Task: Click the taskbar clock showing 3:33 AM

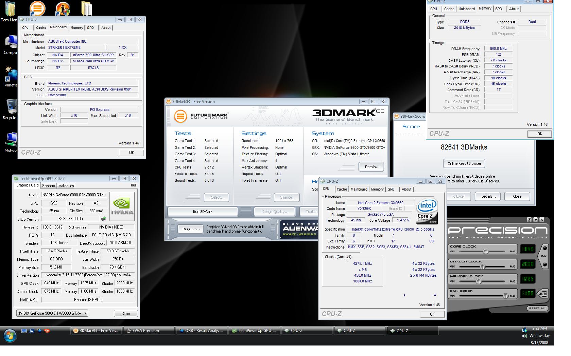Action: [x=539, y=328]
